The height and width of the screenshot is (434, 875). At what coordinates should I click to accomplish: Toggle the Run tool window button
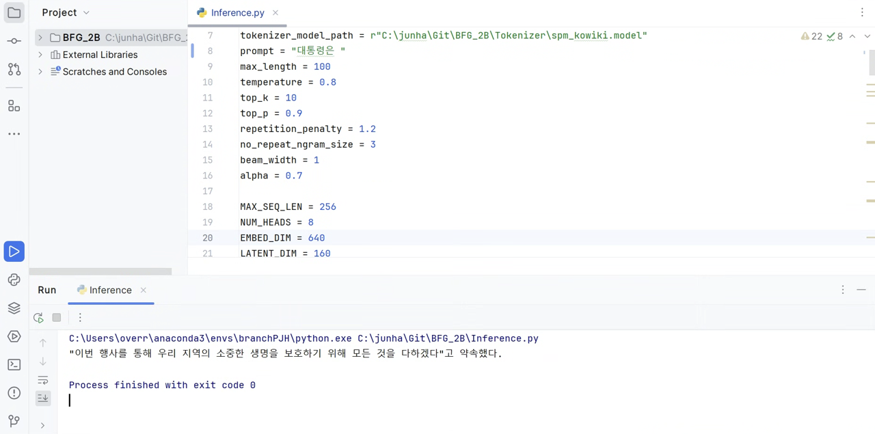pos(14,252)
